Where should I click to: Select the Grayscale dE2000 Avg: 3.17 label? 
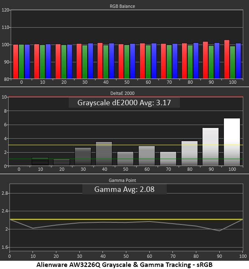124,103
